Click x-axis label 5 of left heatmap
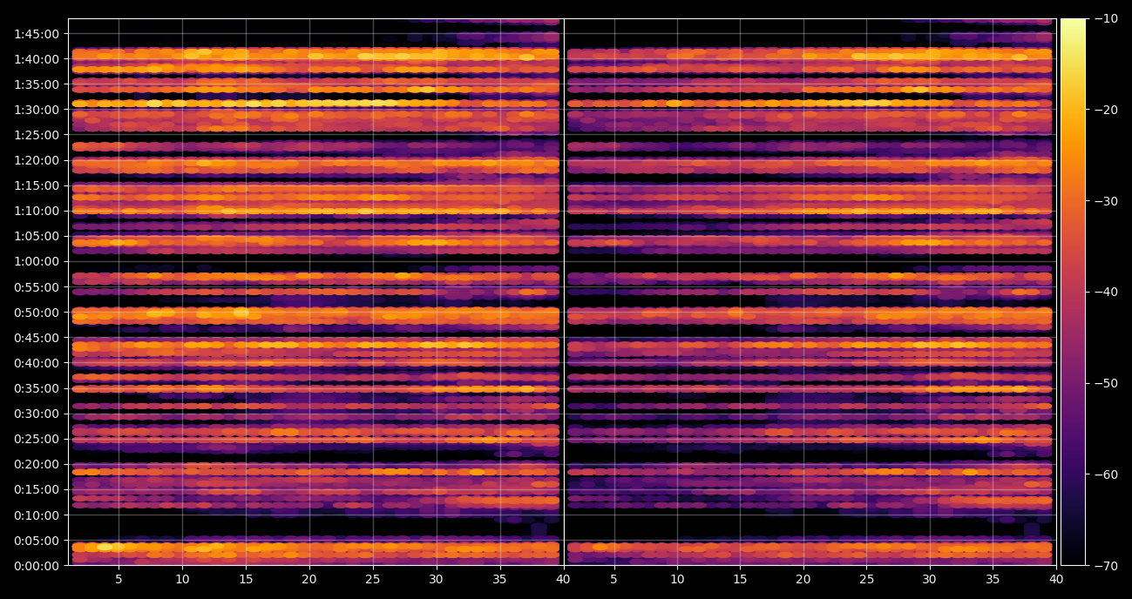This screenshot has height=599, width=1132. click(x=119, y=579)
